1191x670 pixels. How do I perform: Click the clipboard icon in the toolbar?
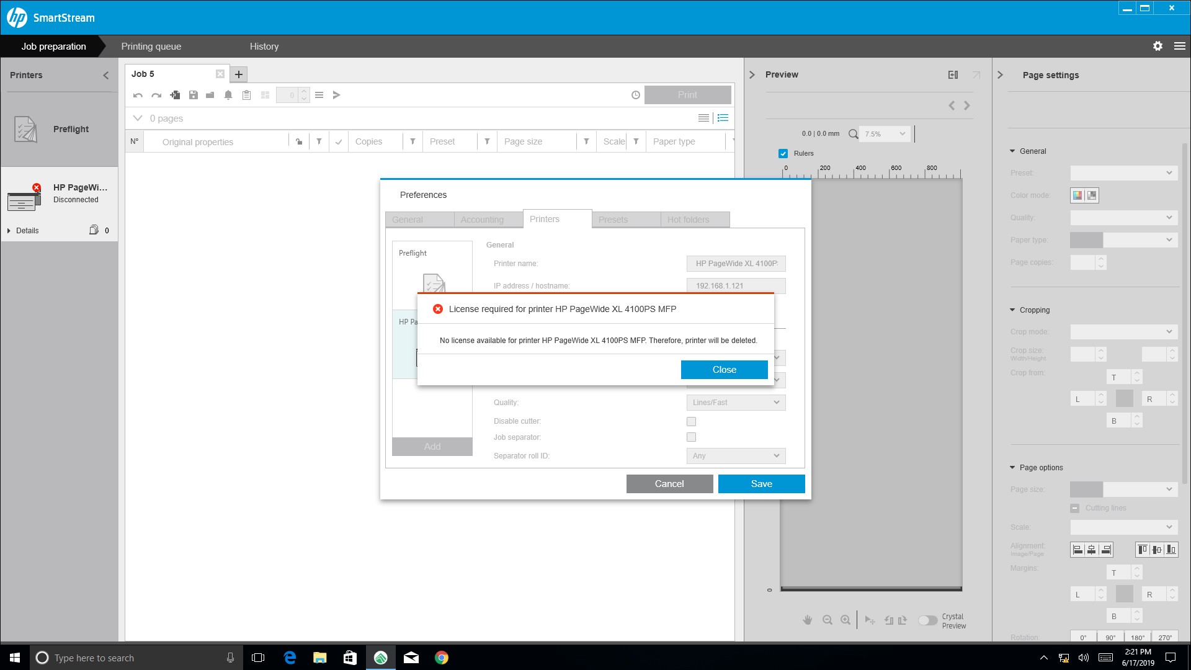point(246,95)
